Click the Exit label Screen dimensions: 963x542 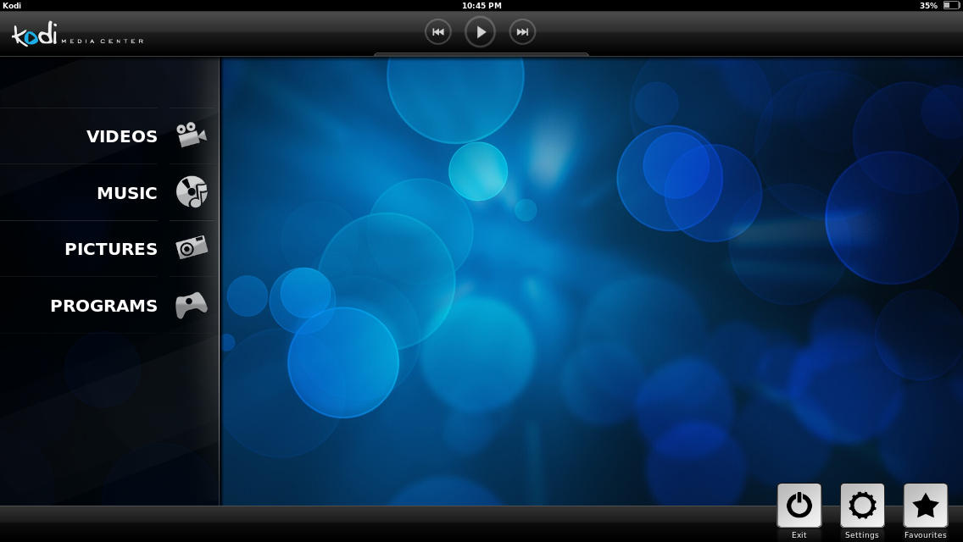coord(799,534)
